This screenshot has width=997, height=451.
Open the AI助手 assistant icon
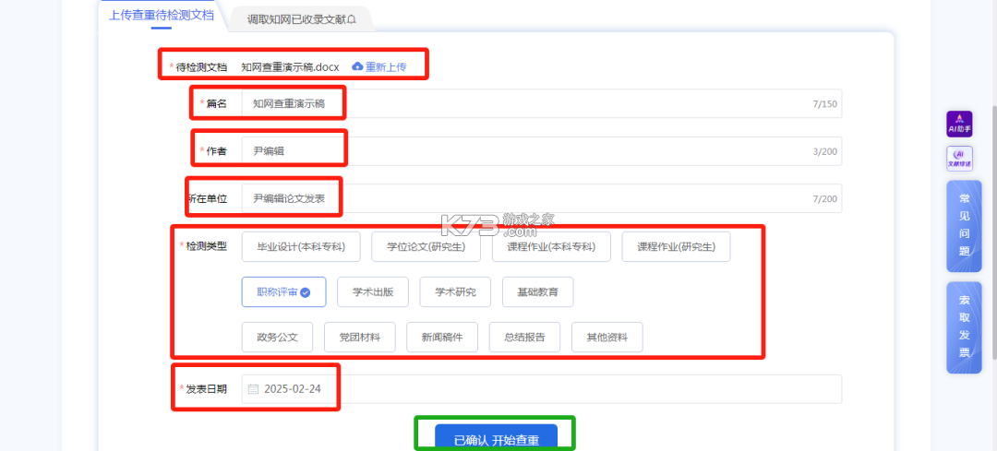[959, 124]
